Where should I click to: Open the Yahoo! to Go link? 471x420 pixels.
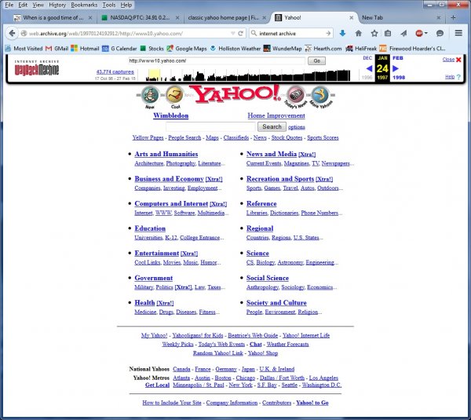pyautogui.click(x=312, y=403)
